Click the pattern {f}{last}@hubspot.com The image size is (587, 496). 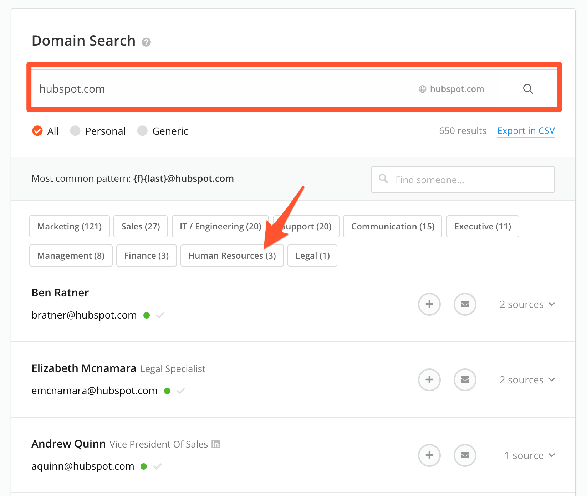click(184, 179)
